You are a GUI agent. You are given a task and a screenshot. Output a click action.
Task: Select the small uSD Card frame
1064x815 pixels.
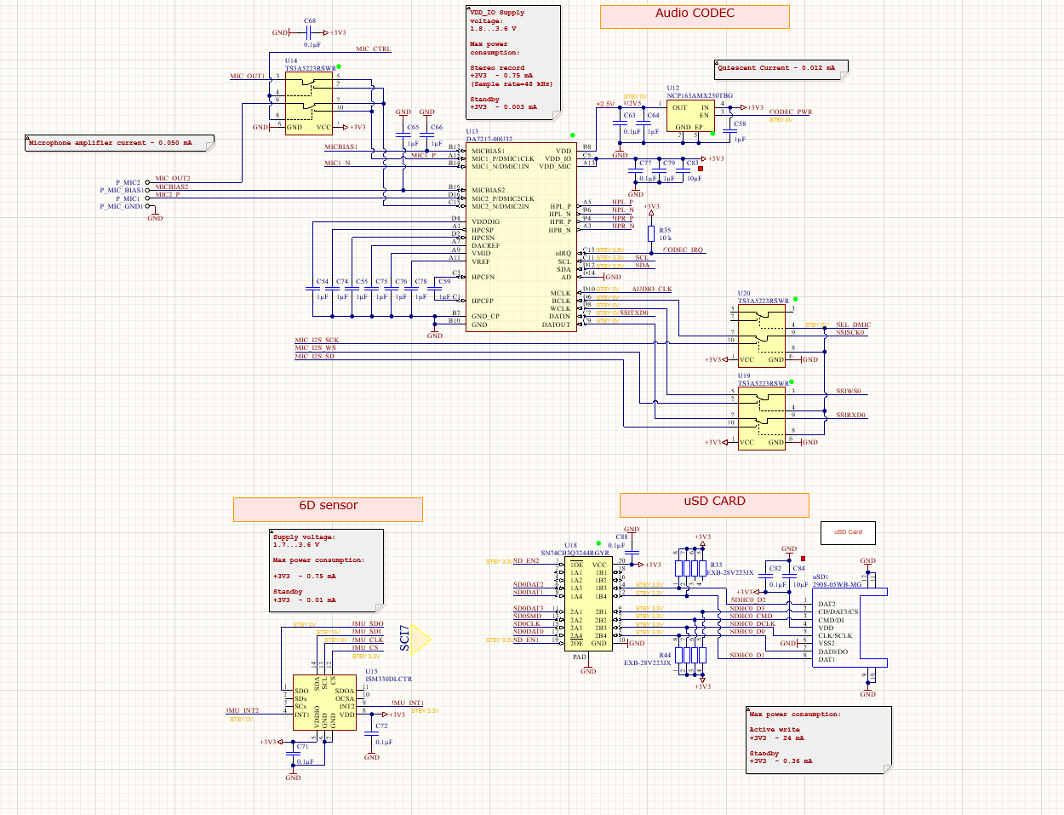click(848, 532)
